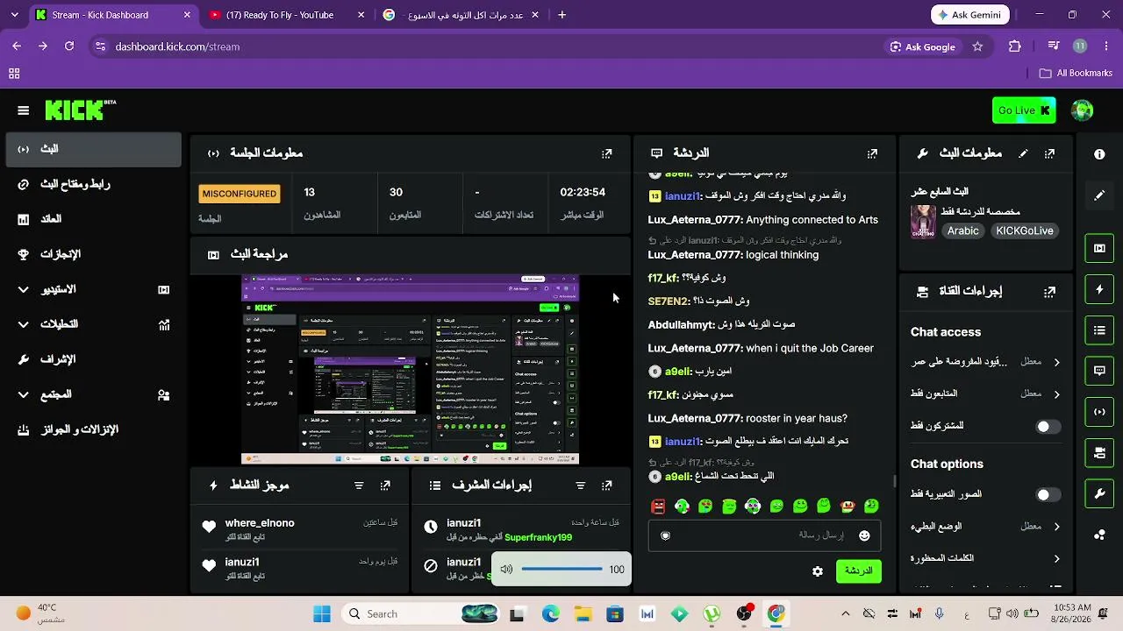Pop out the stream info panel
Screen dimensions: 1123x631
[1049, 153]
